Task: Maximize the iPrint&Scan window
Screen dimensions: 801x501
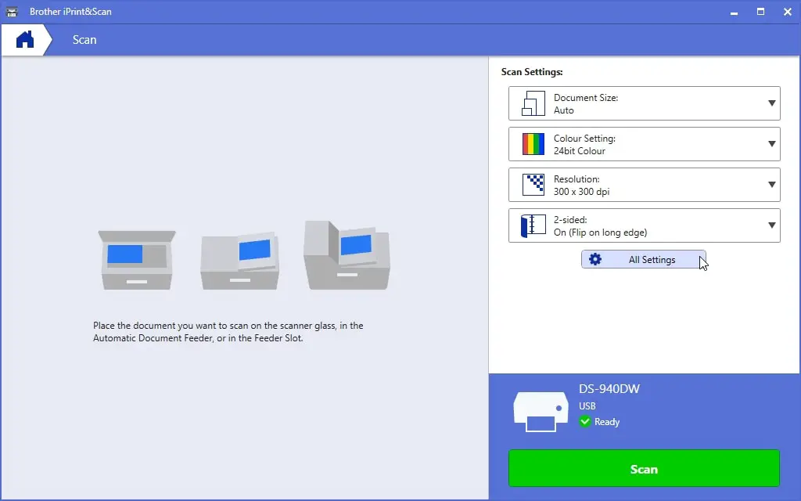Action: tap(760, 12)
